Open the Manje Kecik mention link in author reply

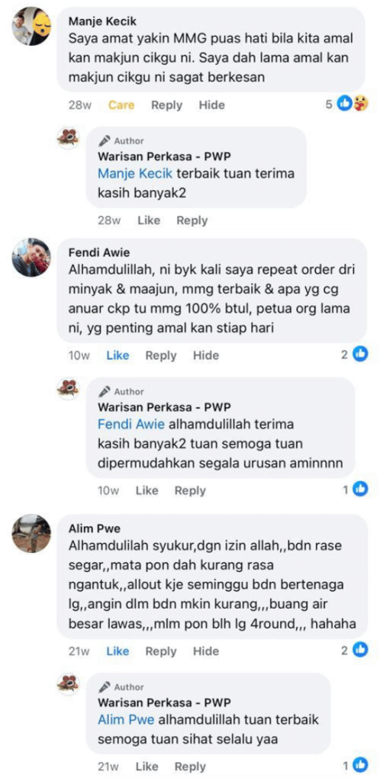(136, 174)
